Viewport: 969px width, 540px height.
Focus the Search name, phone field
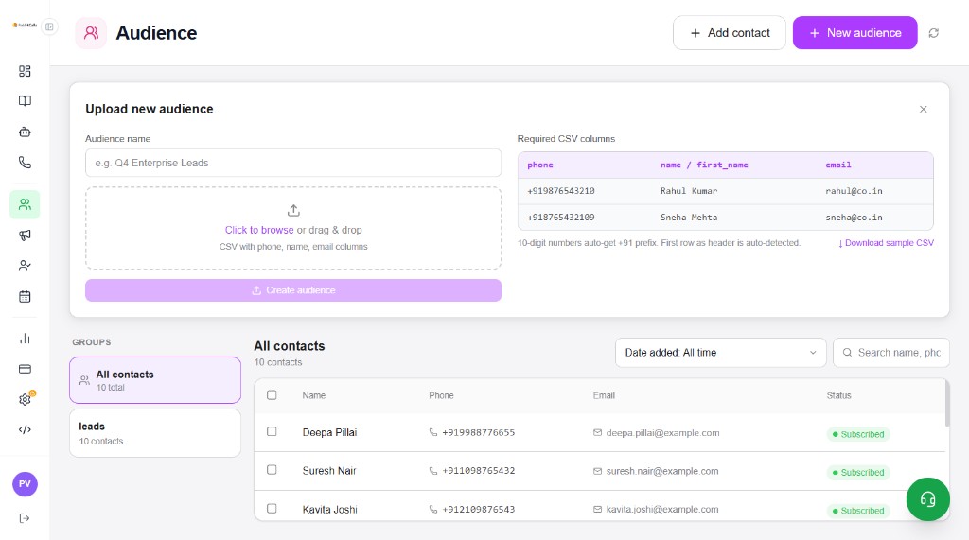click(891, 352)
